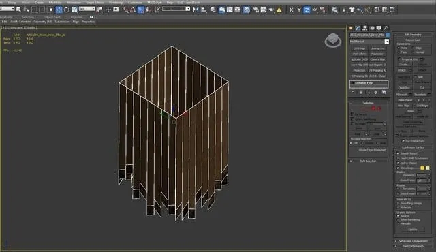
Task: Open Select by Name list icon
Action: pos(27,10)
